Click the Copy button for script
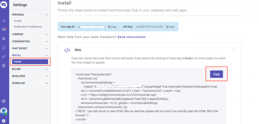This screenshot has width=259, height=124. click(x=217, y=74)
